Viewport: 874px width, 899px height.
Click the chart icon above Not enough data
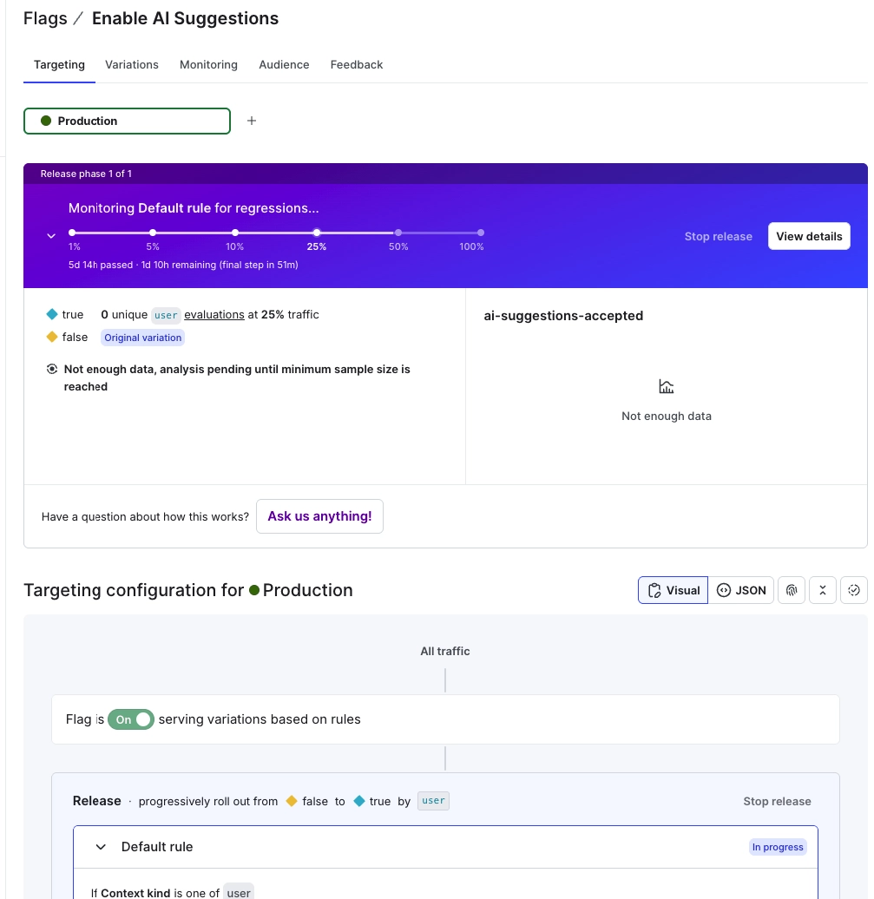[x=666, y=386]
